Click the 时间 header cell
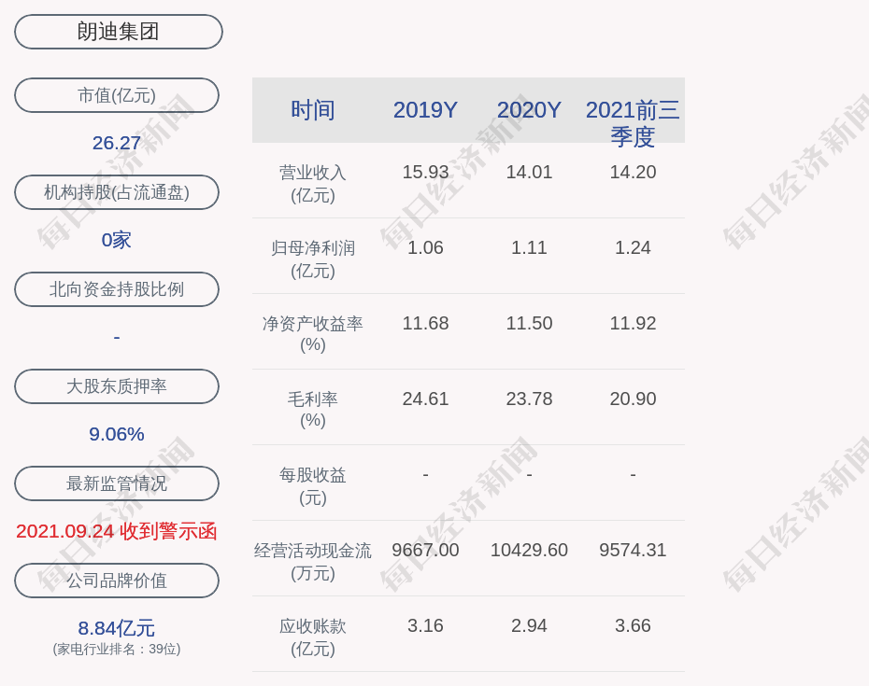869x686 pixels. pyautogui.click(x=313, y=110)
